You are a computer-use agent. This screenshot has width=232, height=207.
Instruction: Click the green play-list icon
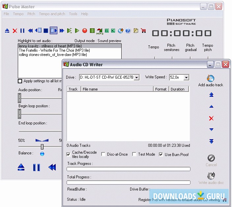[x=70, y=31]
